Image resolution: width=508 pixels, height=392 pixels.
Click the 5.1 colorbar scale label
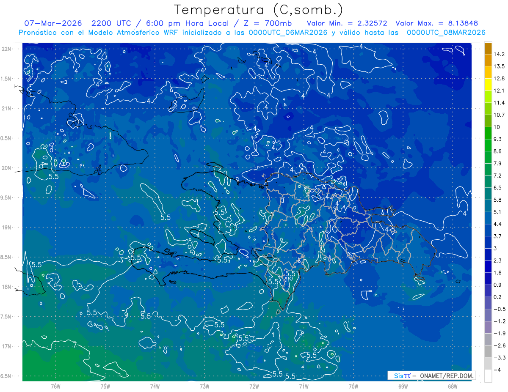coord(497,212)
